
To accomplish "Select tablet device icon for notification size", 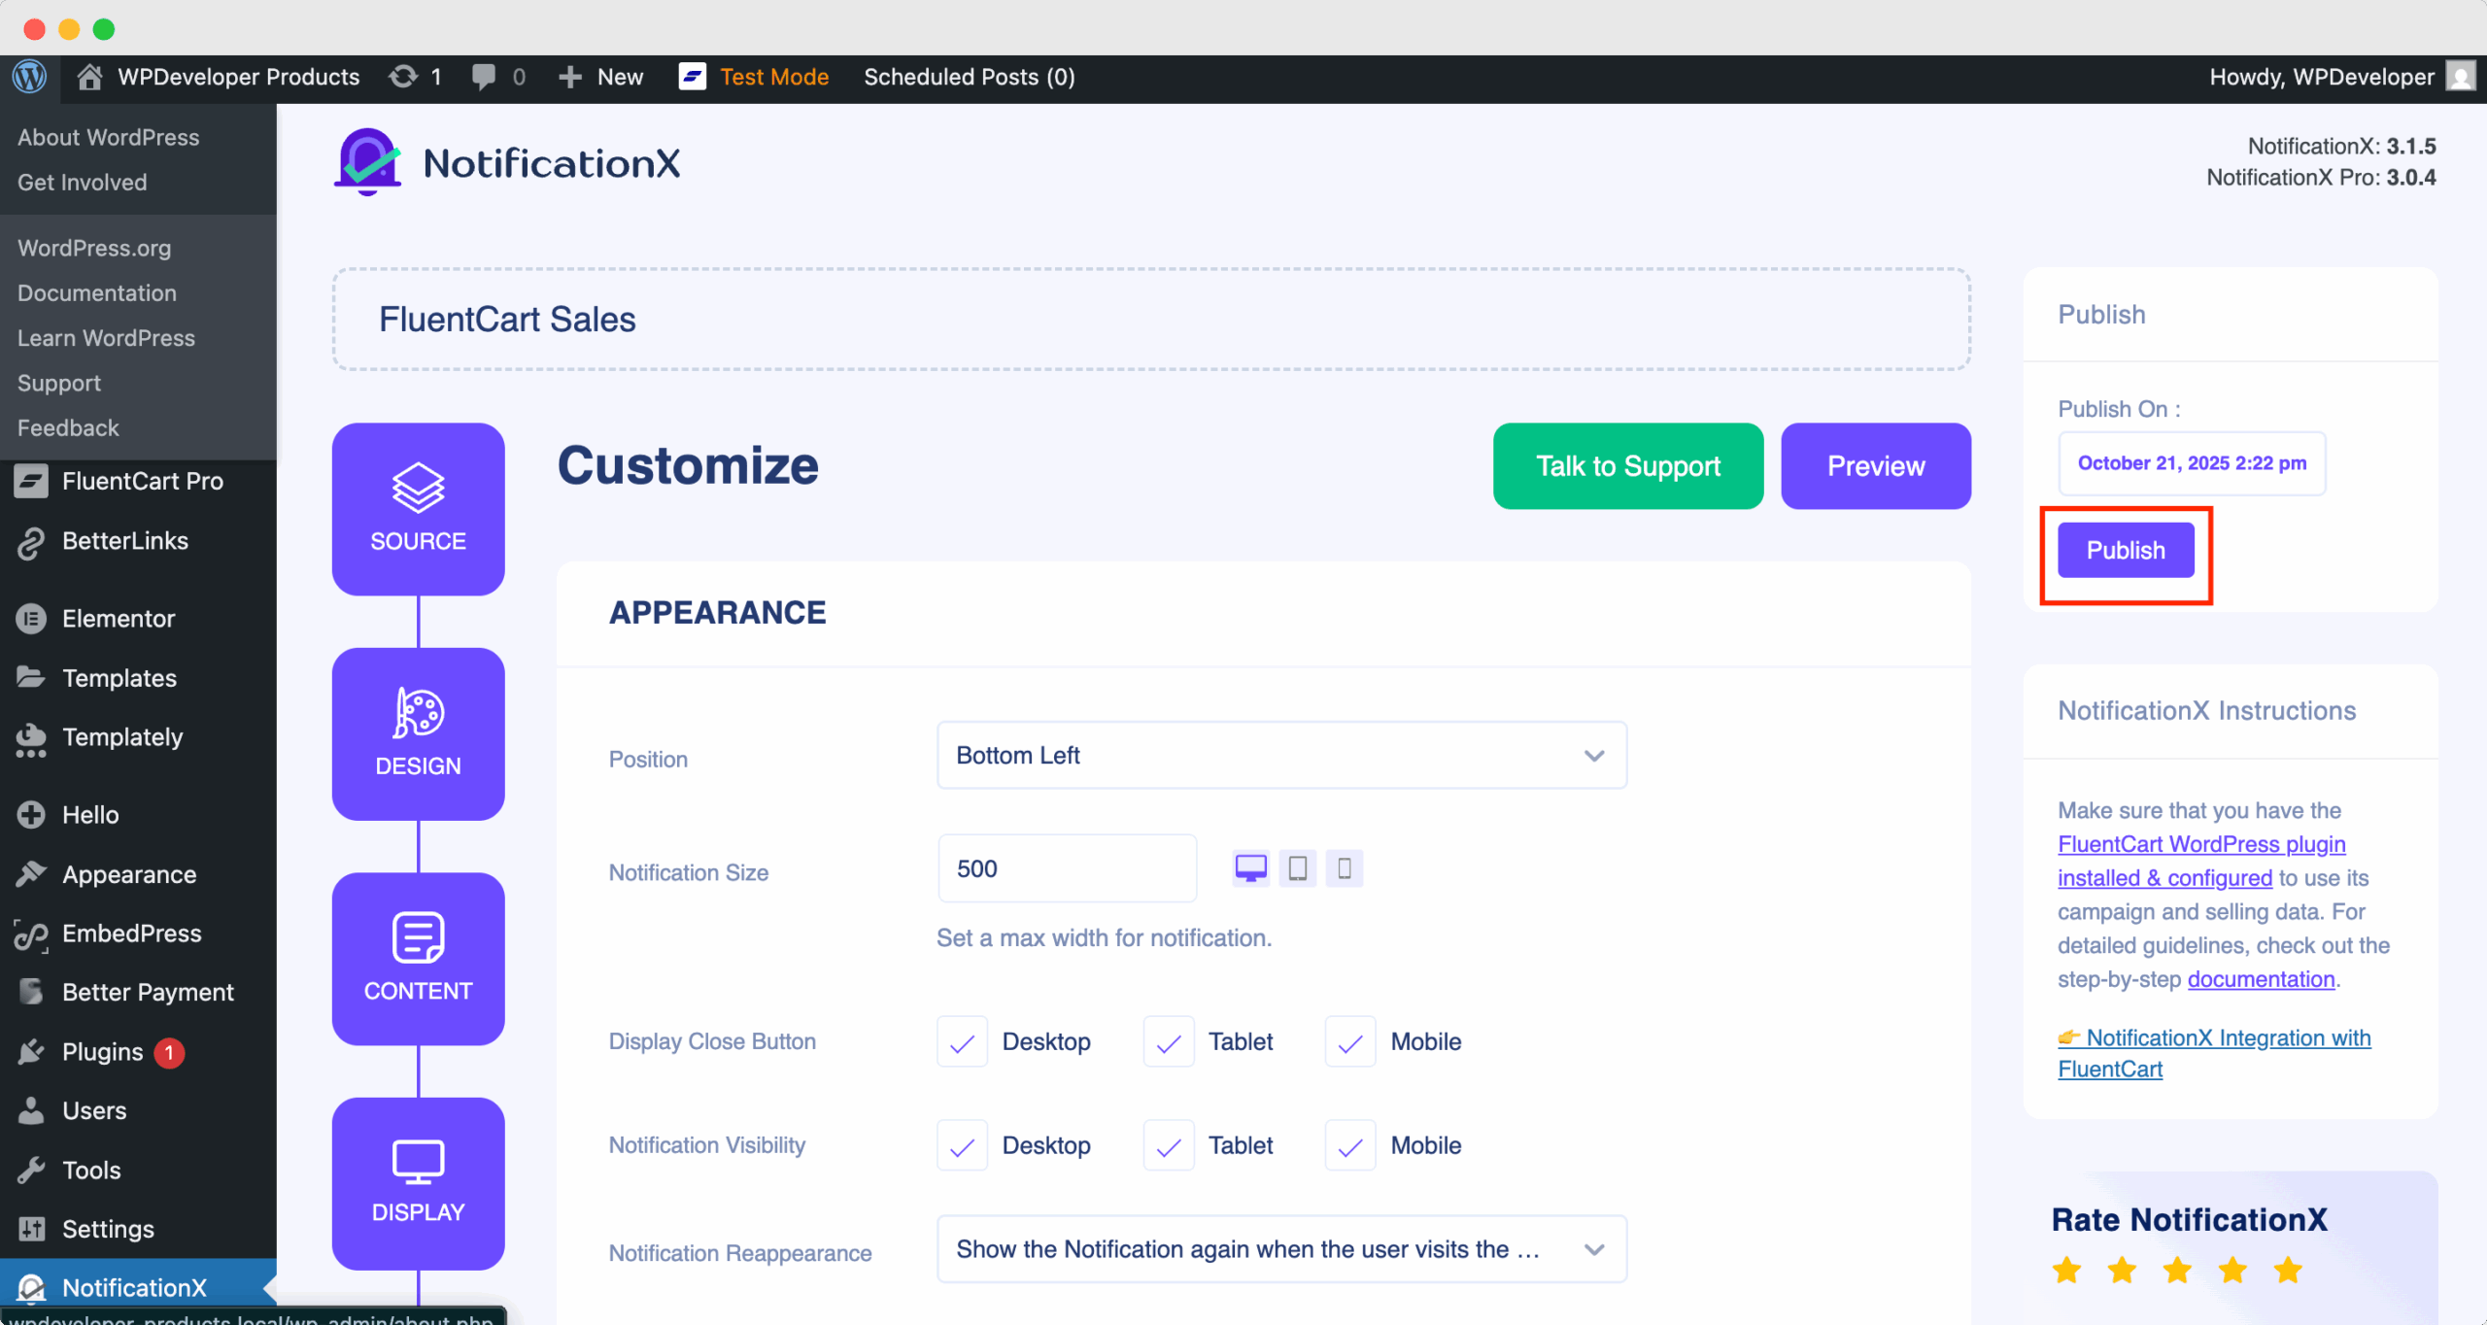I will (x=1297, y=868).
